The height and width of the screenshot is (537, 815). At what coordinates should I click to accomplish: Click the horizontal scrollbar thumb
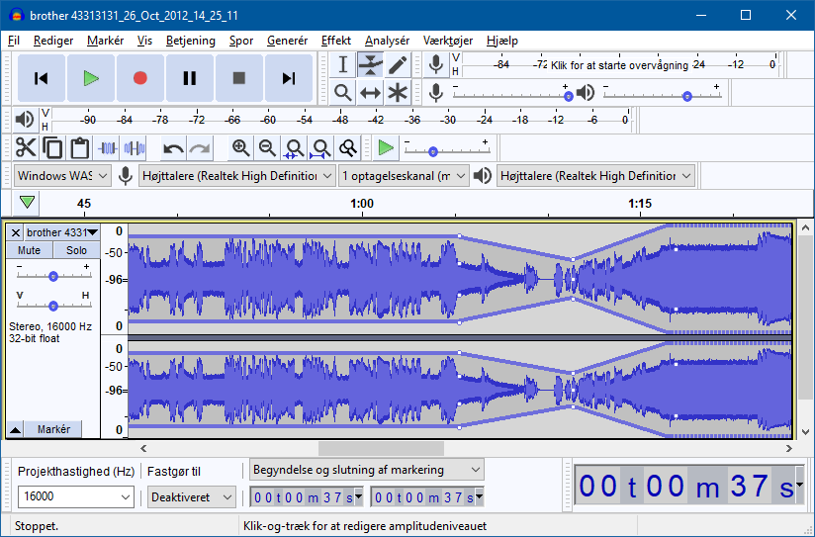[x=381, y=448]
